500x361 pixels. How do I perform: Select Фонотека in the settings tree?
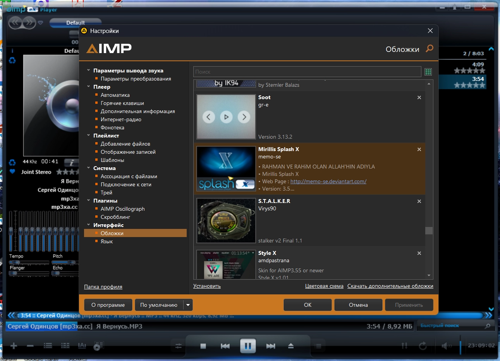(x=112, y=127)
